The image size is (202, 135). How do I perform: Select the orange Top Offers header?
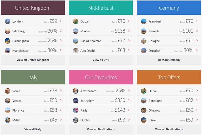[169, 77]
